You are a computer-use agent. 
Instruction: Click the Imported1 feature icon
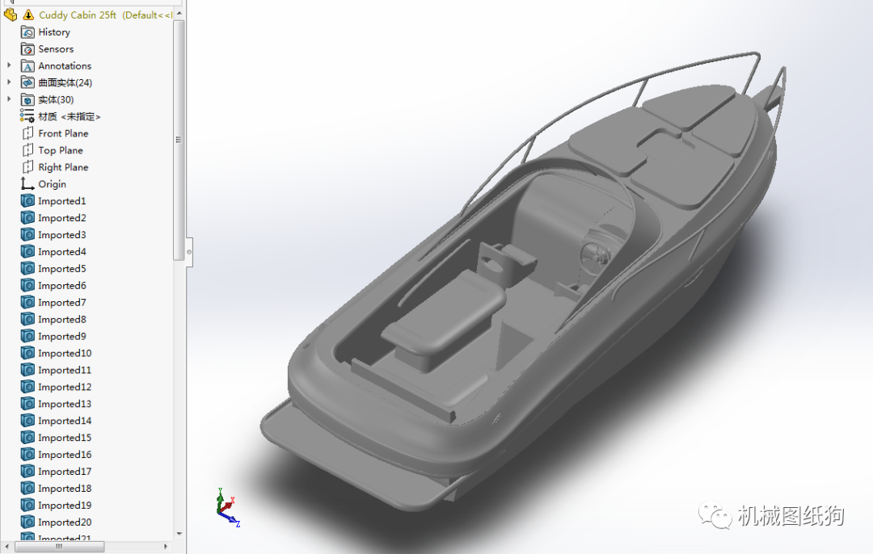[x=28, y=200]
